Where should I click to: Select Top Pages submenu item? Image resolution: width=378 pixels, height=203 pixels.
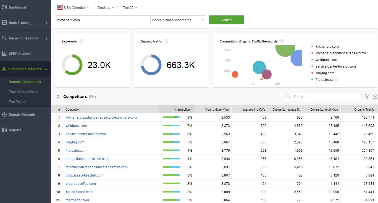pyautogui.click(x=17, y=102)
